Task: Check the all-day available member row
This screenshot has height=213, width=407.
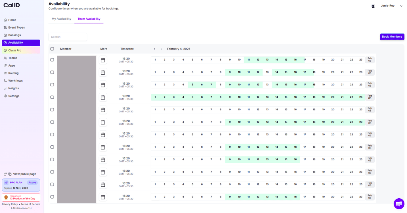Action: coord(52,97)
